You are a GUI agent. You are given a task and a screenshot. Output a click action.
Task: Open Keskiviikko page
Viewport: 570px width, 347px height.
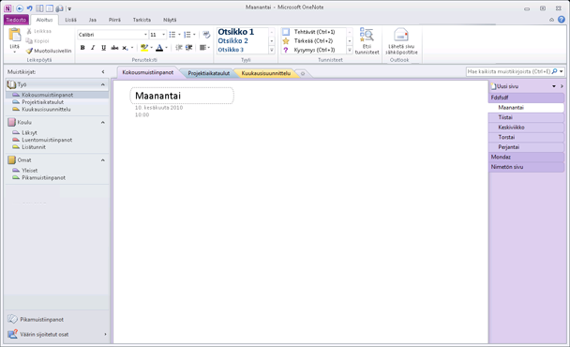point(526,128)
